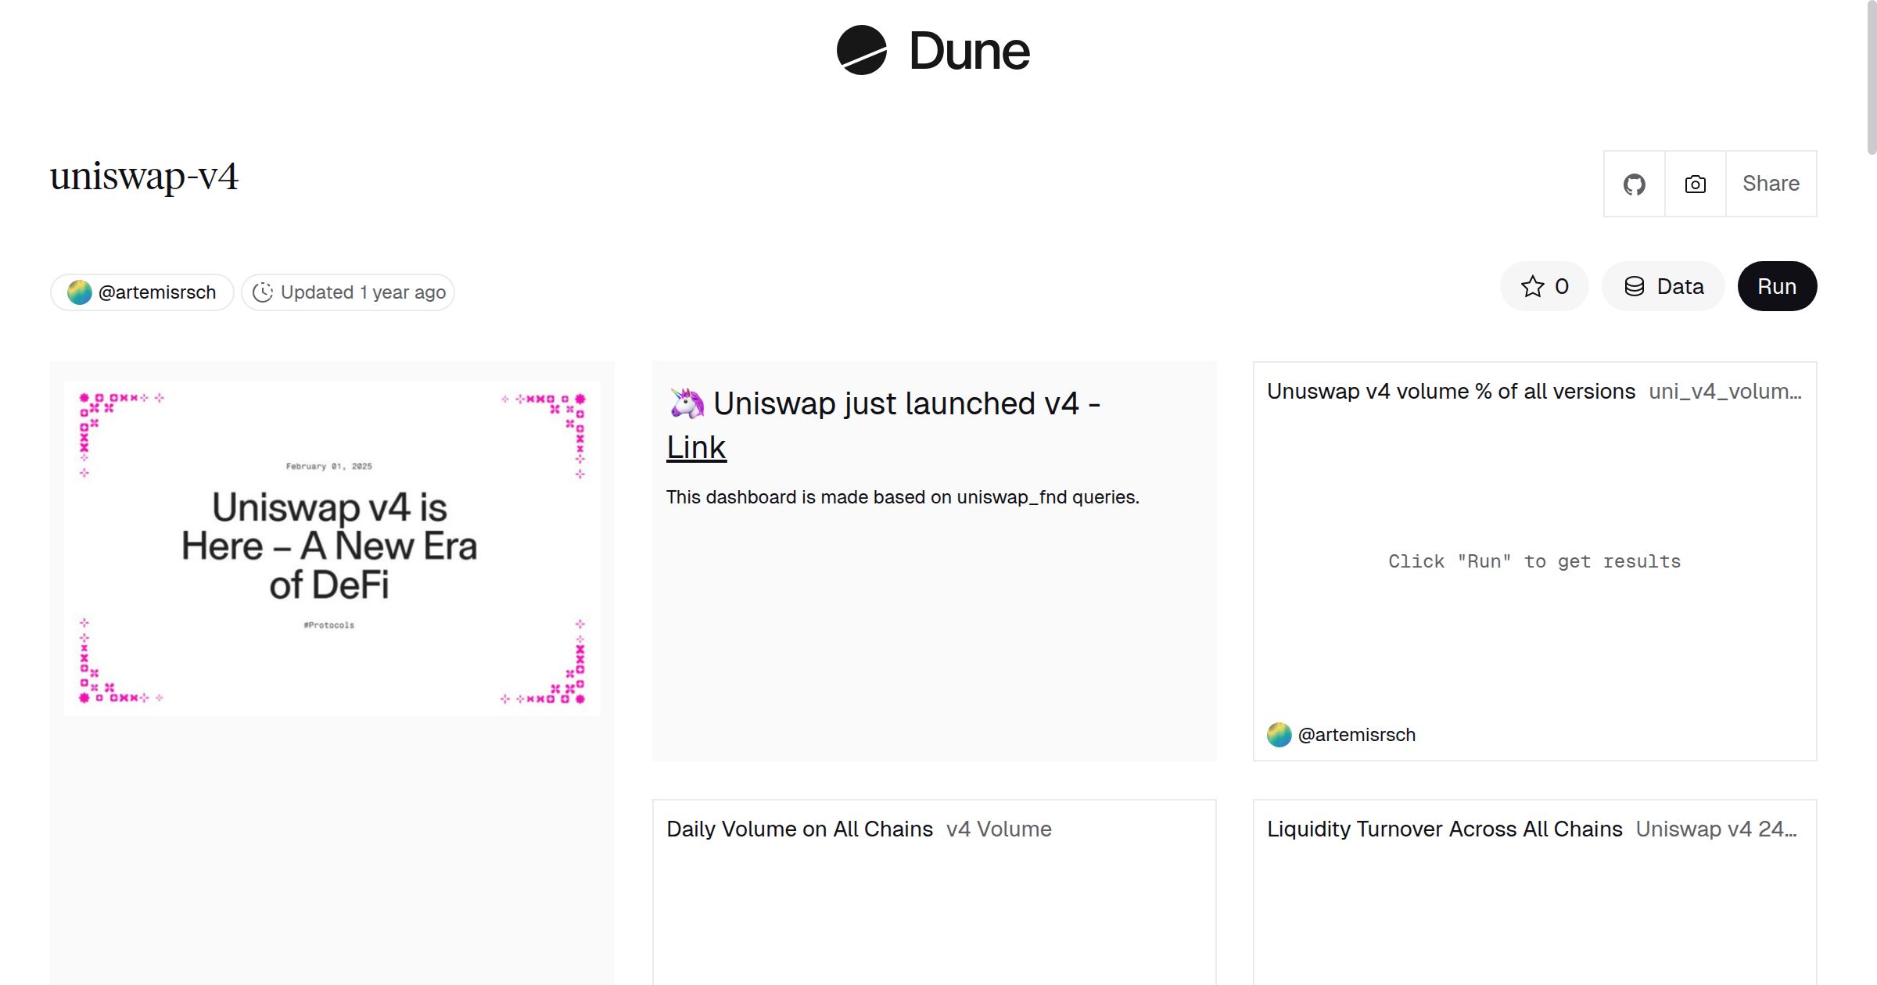Click the unicorn emoji in the dashboard text widget

pos(687,403)
